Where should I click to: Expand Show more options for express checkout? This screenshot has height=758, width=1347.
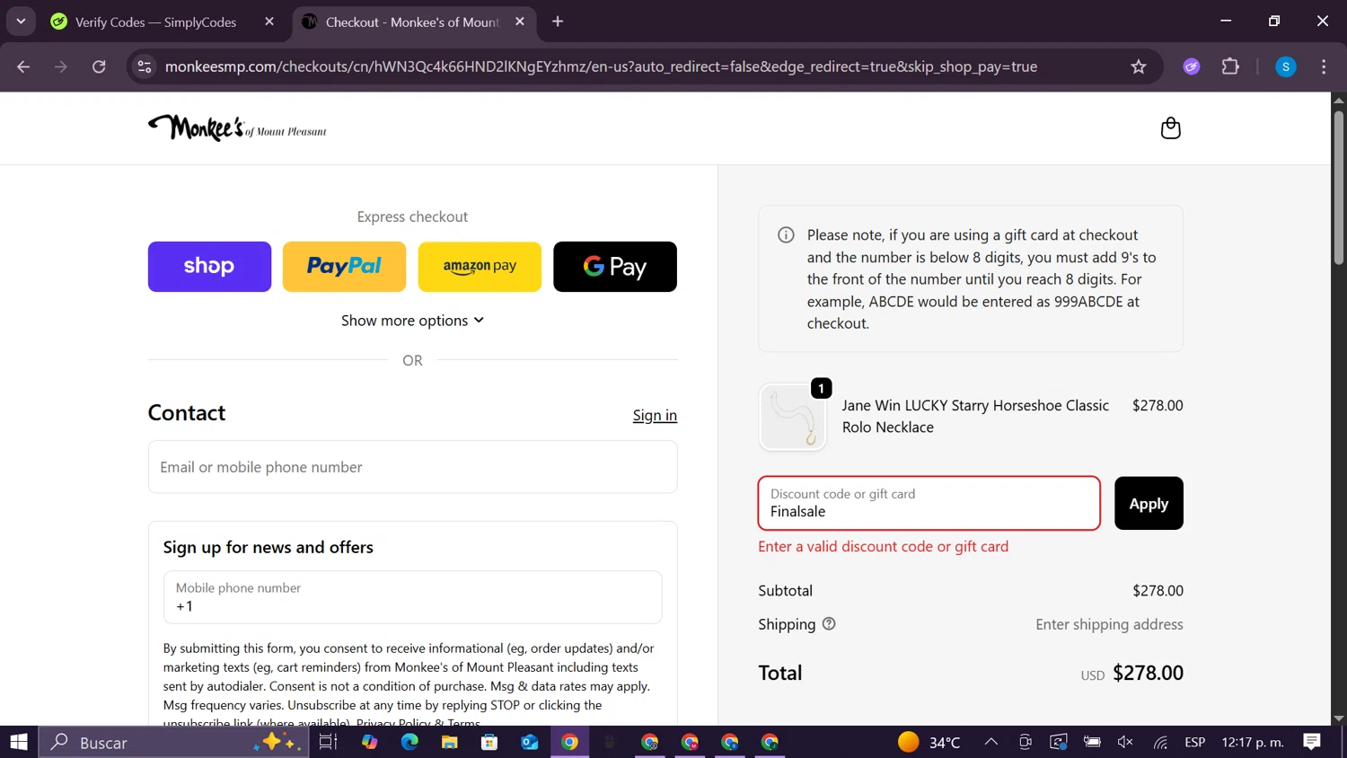tap(412, 321)
